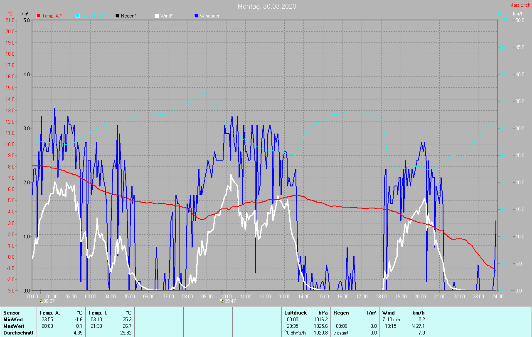Click the Sensor header in the table
Screen dimensions: 532x337
coord(11,312)
